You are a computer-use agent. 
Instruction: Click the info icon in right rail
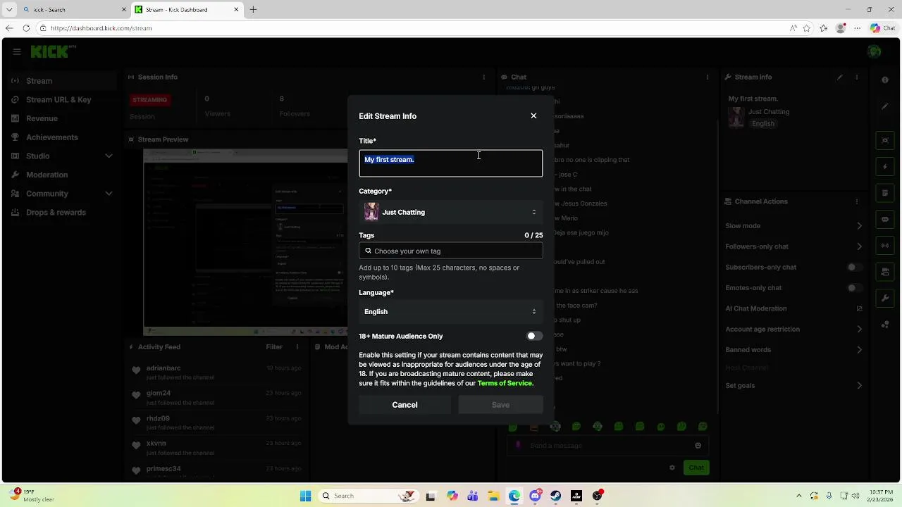pos(885,80)
